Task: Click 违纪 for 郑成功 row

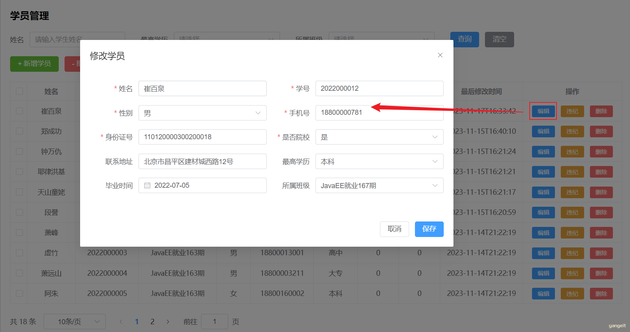Action: (x=572, y=131)
